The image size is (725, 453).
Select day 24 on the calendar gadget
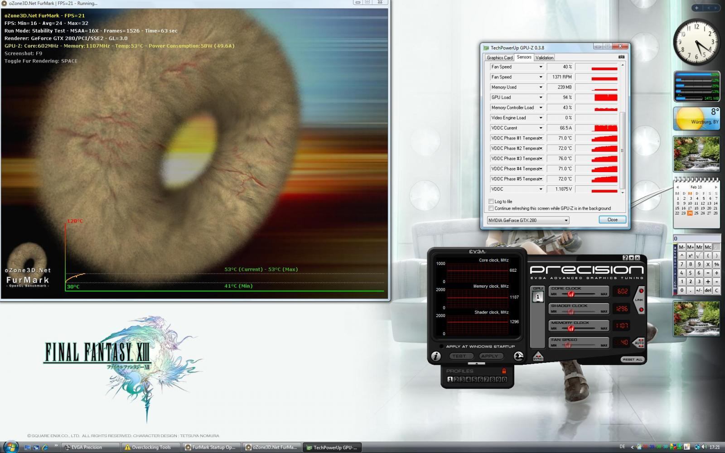[690, 213]
